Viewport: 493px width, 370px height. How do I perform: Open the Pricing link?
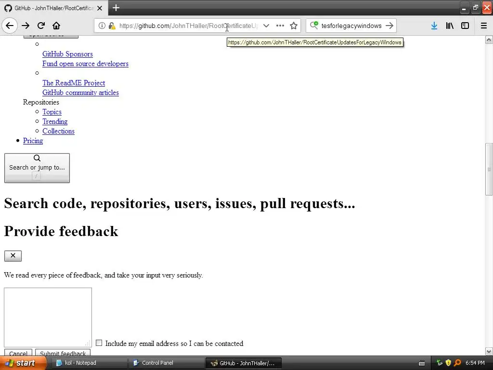tap(33, 141)
